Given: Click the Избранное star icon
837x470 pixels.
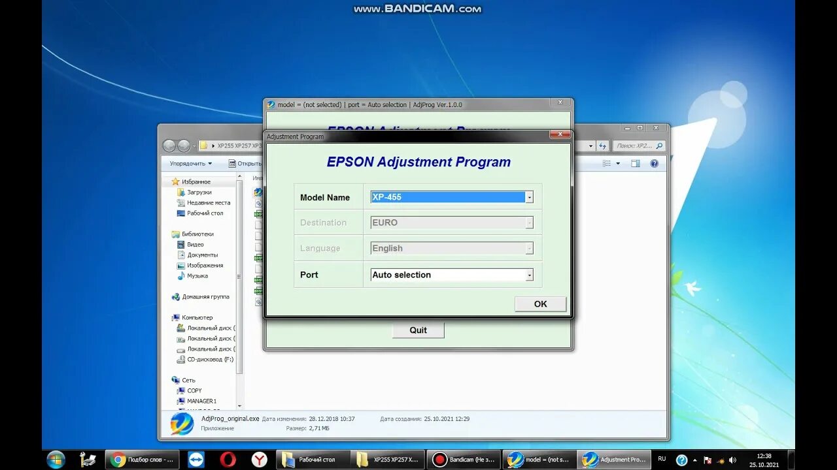Looking at the screenshot, I should point(175,181).
